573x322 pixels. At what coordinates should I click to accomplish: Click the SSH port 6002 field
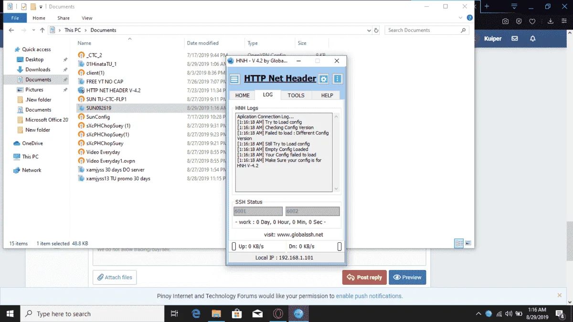point(313,211)
